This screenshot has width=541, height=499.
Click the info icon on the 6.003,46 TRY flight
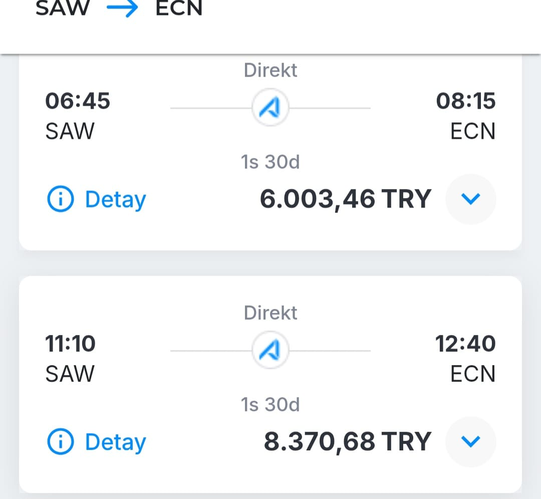coord(60,200)
